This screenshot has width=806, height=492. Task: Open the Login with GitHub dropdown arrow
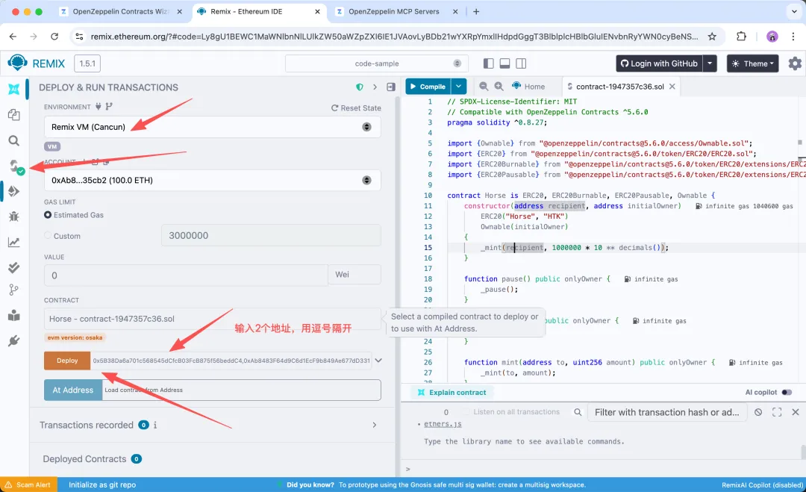click(x=710, y=63)
